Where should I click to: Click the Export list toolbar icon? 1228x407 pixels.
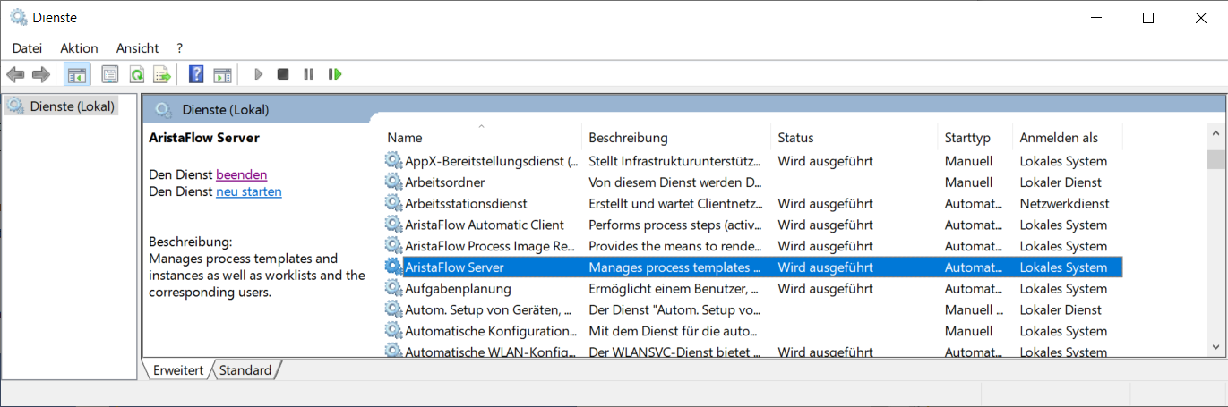[x=161, y=74]
